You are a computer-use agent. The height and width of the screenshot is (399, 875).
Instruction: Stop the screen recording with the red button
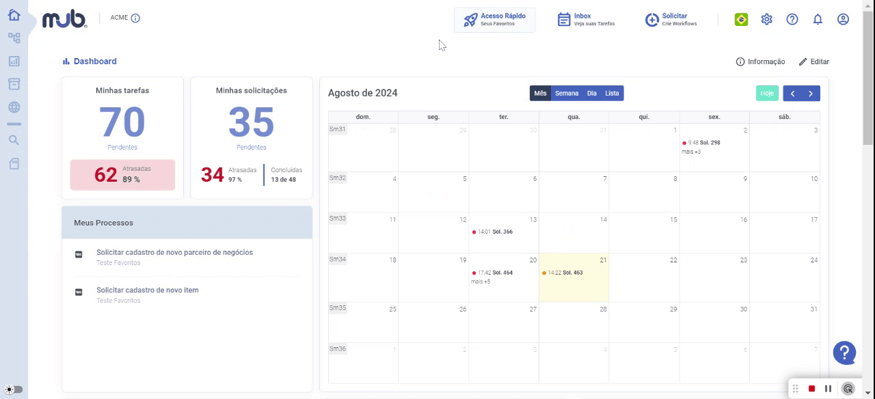click(811, 389)
